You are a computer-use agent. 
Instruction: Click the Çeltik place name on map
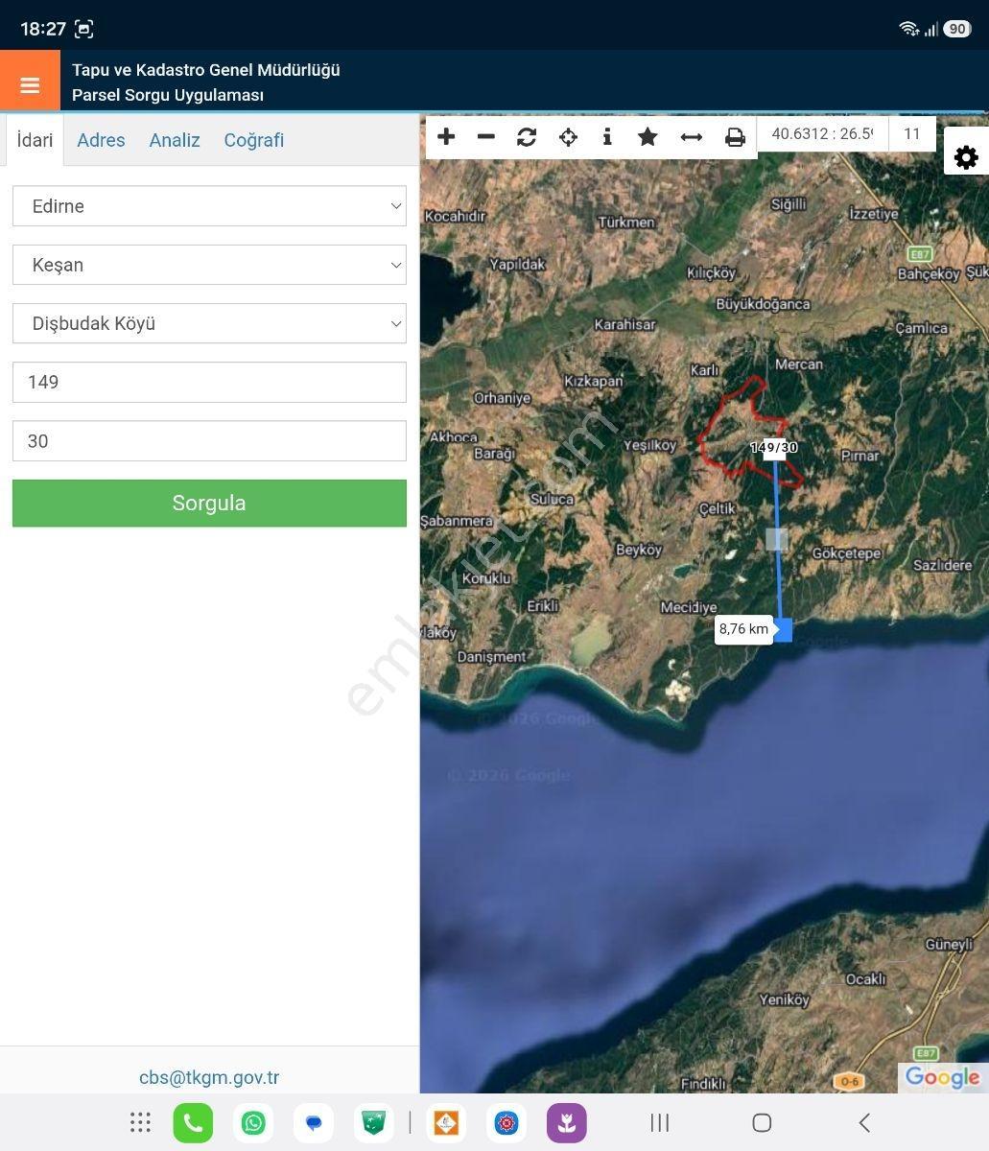coord(718,508)
